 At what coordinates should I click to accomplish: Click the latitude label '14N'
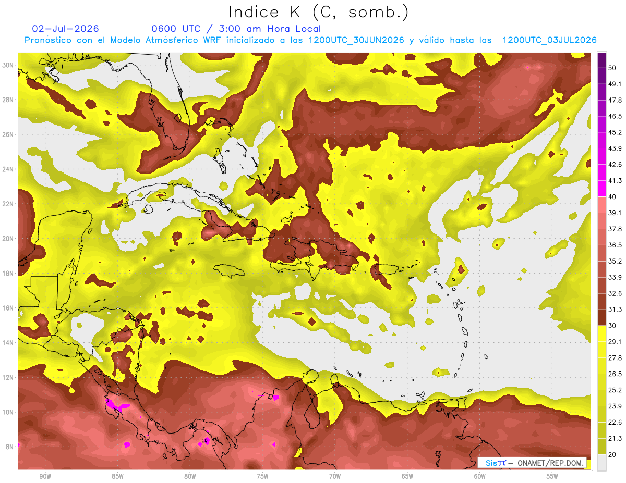tap(8, 343)
